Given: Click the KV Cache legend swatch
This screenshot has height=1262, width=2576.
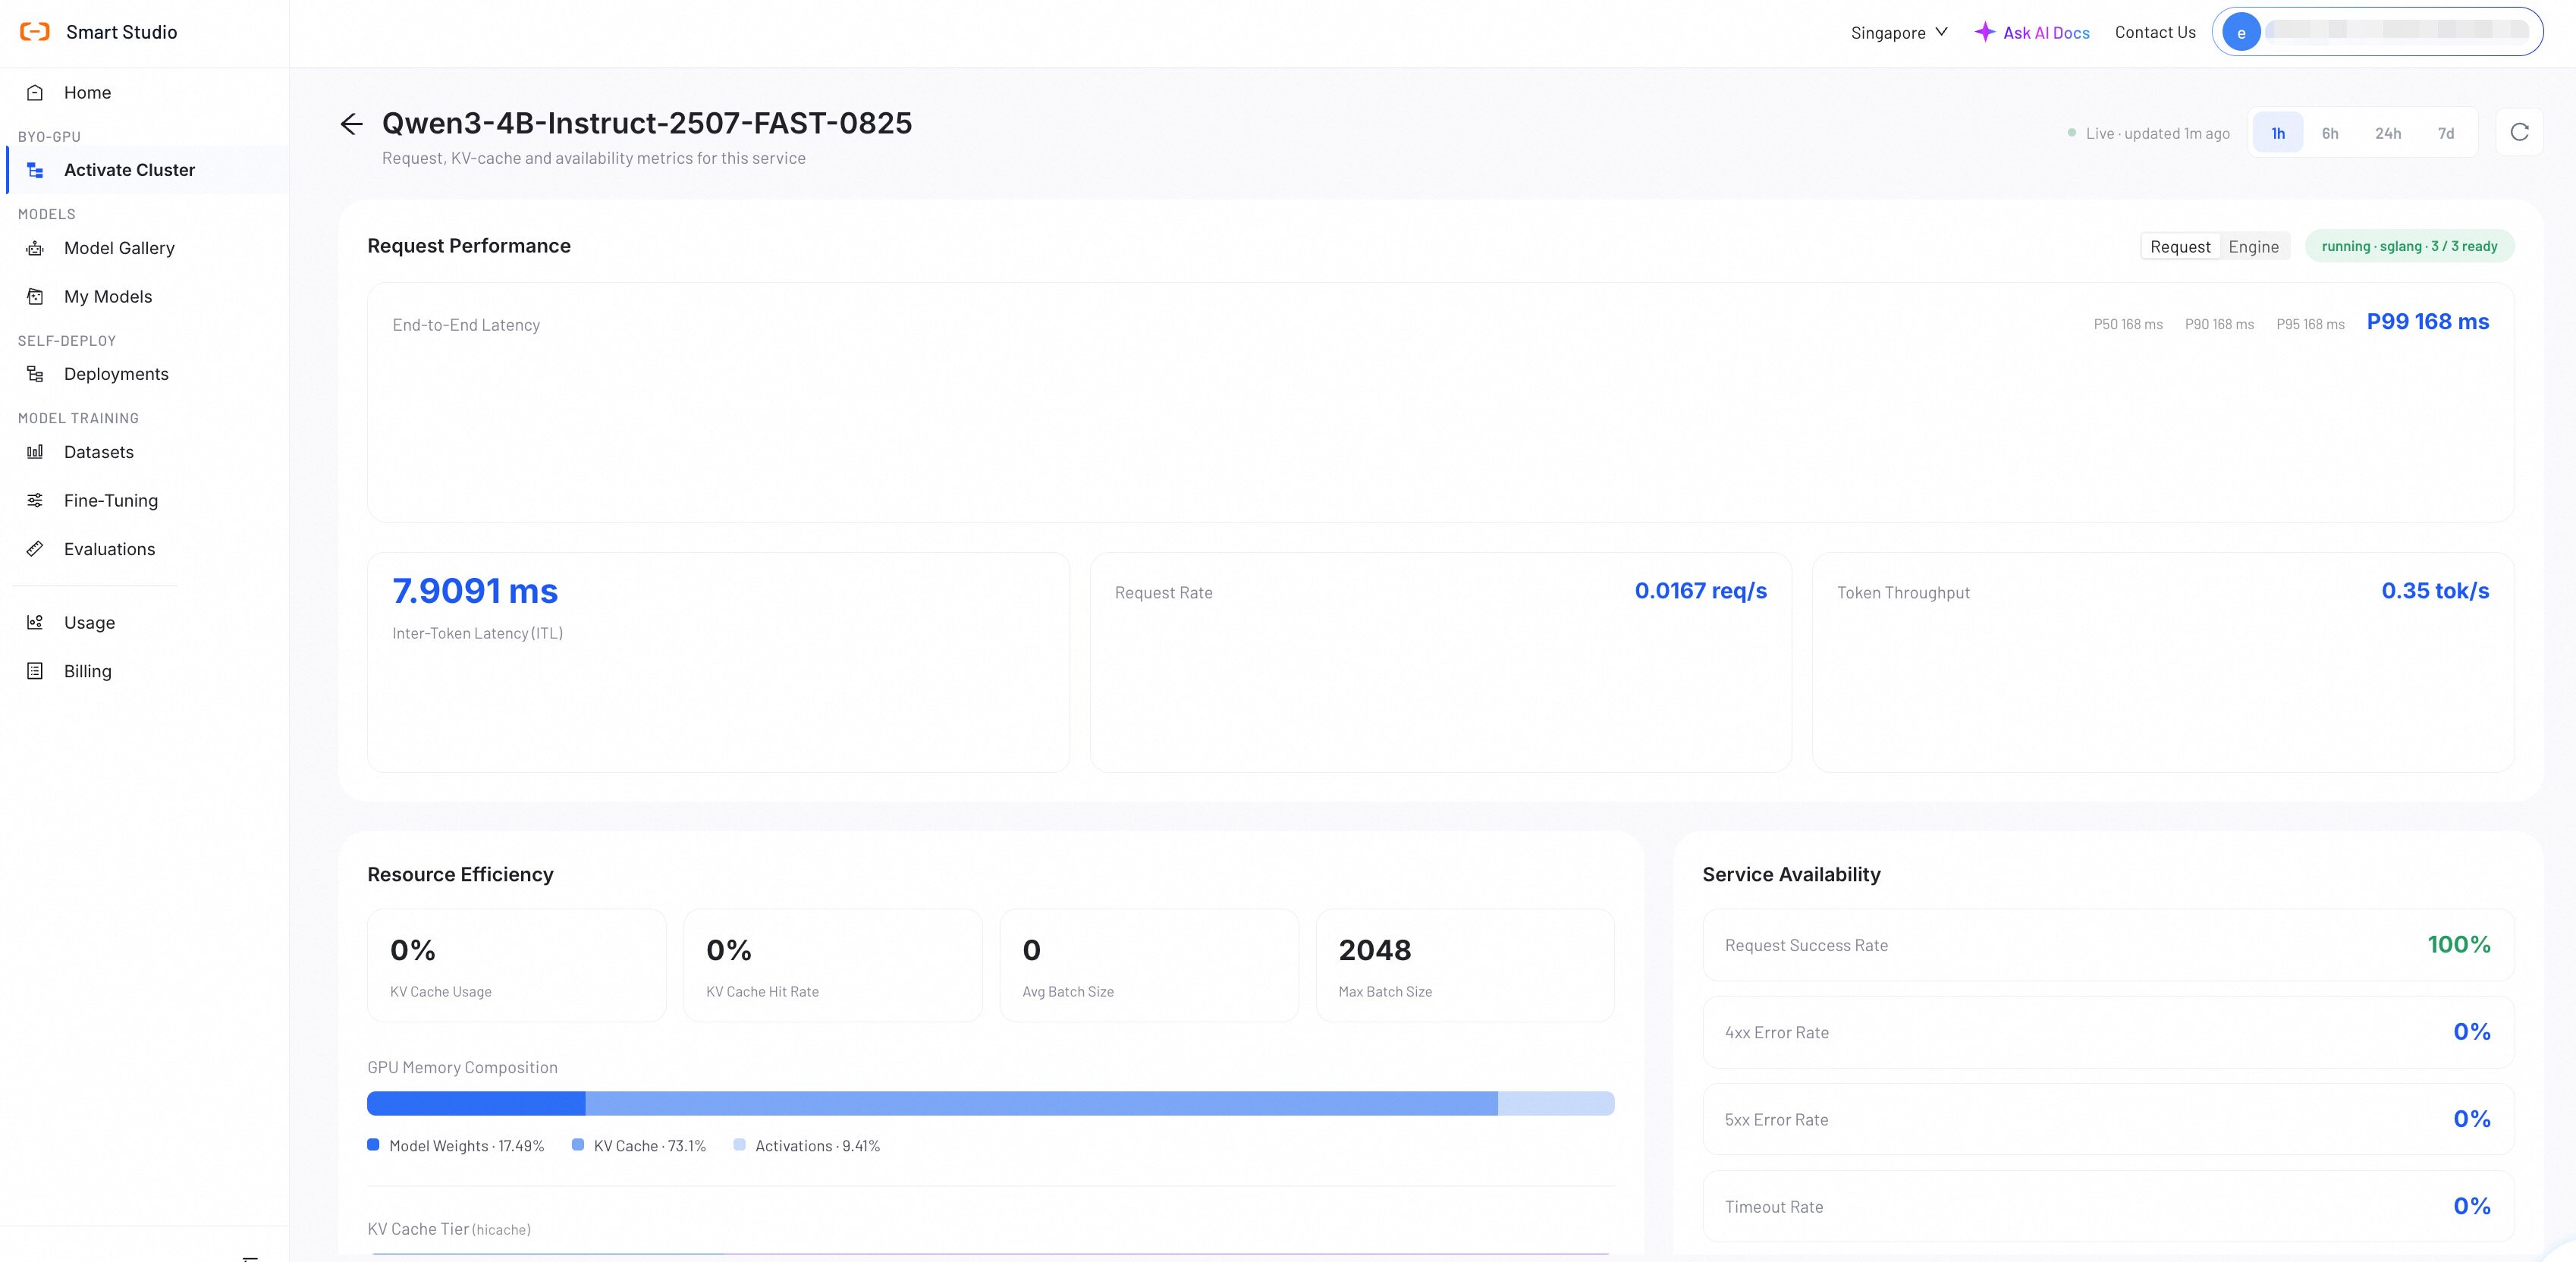Looking at the screenshot, I should coord(578,1145).
